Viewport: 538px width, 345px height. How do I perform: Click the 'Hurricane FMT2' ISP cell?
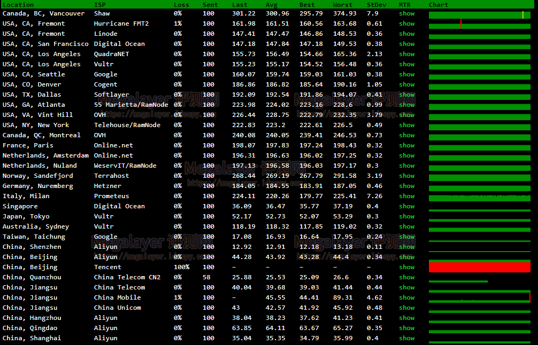pyautogui.click(x=121, y=23)
